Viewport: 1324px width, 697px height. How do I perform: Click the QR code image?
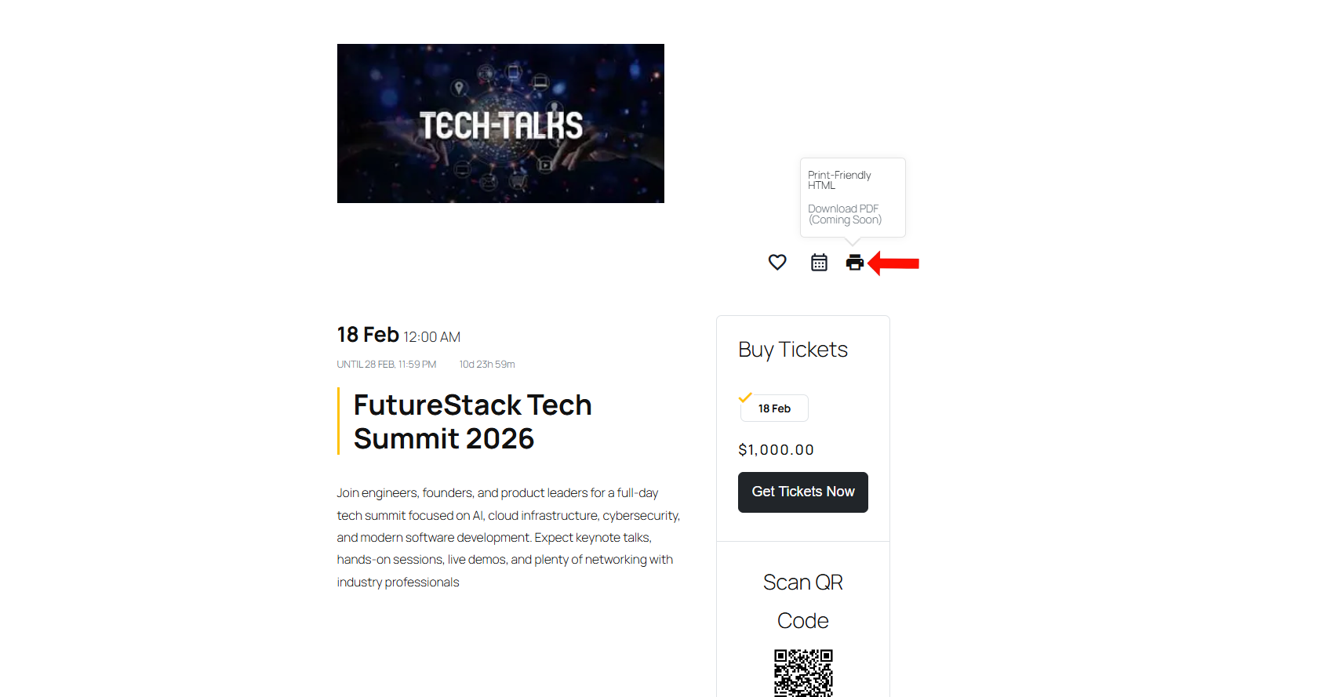(803, 673)
